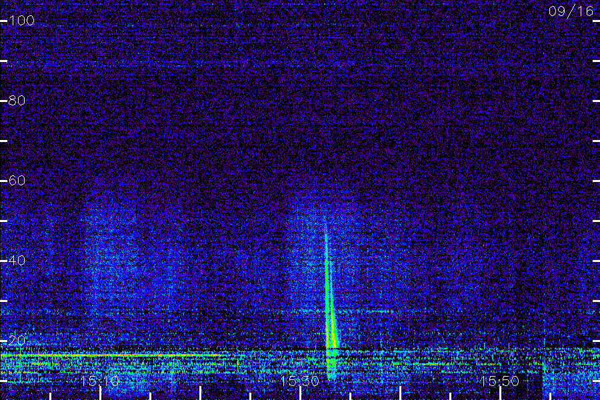
Task: Click the 40 frequency axis label
Action: [x=17, y=261]
